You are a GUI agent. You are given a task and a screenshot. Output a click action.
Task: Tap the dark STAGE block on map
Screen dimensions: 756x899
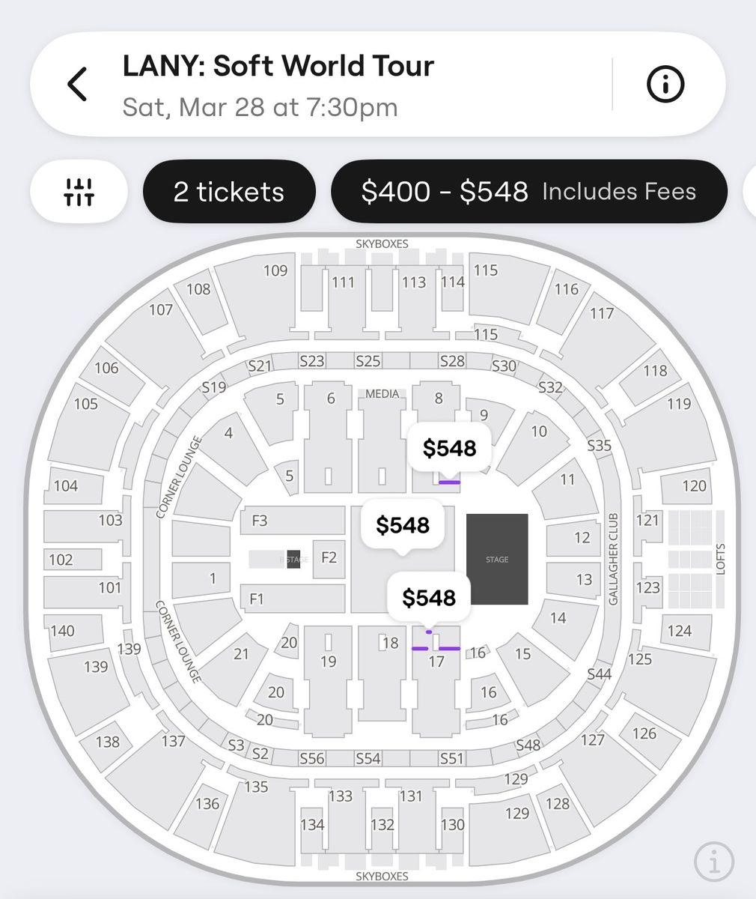pyautogui.click(x=497, y=559)
